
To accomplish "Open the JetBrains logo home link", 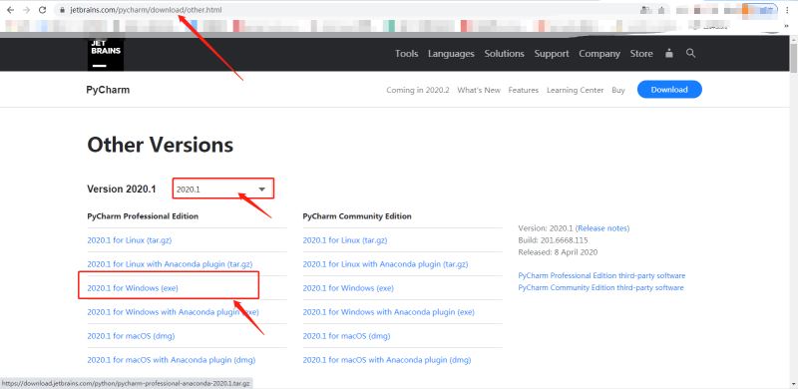I will (x=106, y=54).
